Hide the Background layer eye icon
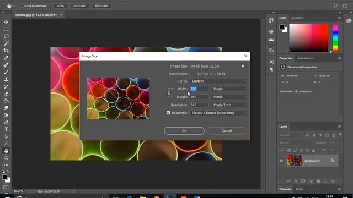The width and height of the screenshot is (353, 198). (281, 161)
